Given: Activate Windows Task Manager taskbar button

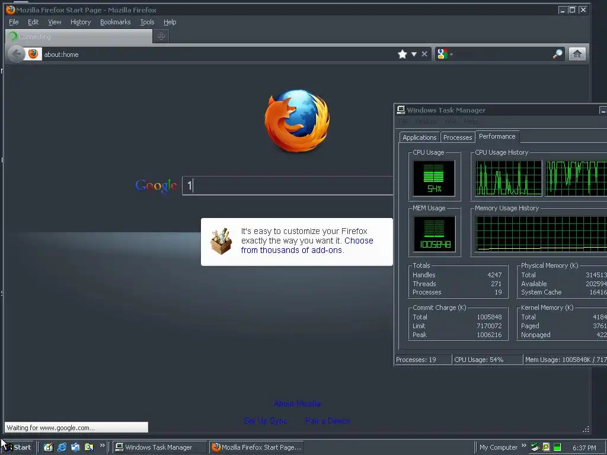Looking at the screenshot, I should 159,447.
